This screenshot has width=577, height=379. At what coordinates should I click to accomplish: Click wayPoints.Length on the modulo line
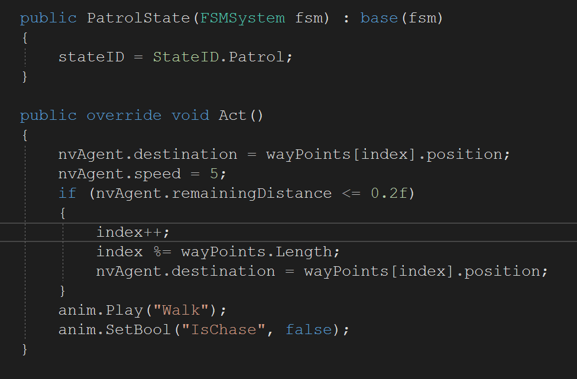click(x=258, y=252)
